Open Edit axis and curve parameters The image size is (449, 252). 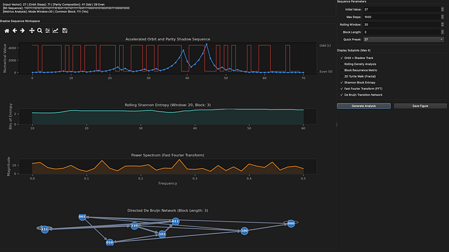pyautogui.click(x=56, y=31)
